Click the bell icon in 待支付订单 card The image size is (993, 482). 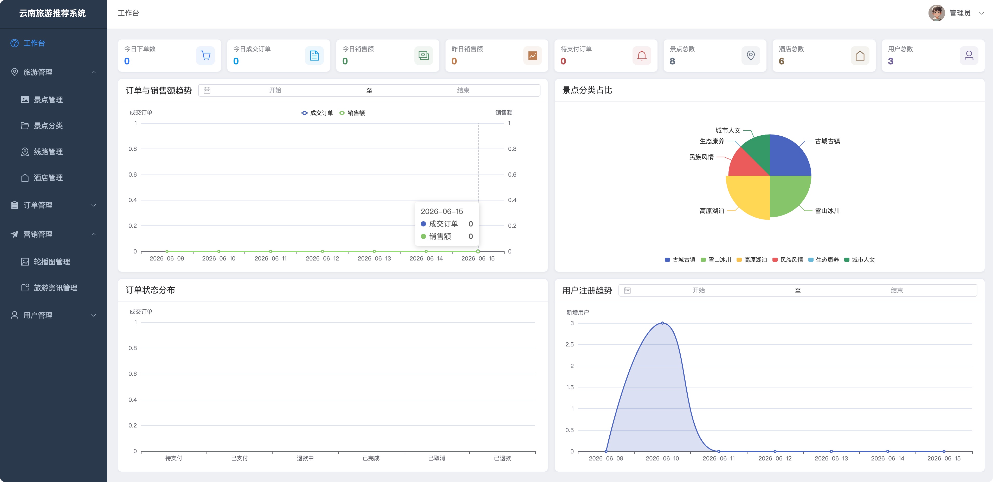[x=641, y=56]
